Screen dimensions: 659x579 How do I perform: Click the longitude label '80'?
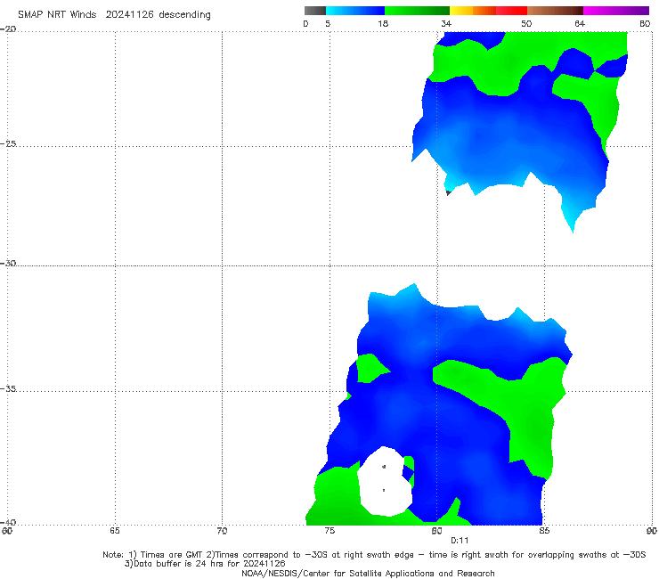tap(436, 531)
